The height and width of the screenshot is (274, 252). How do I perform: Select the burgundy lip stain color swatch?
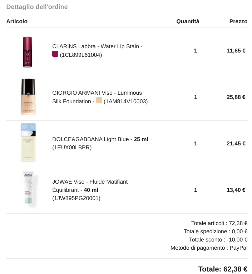pos(55,54)
